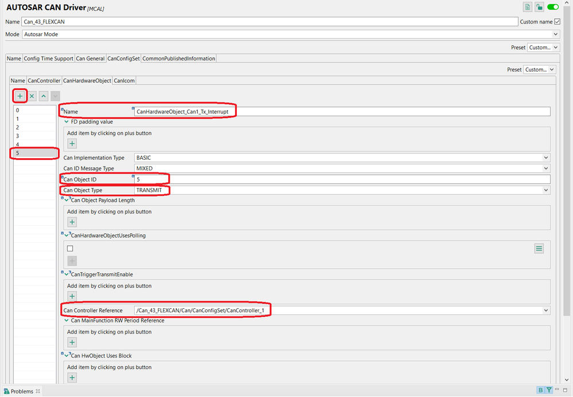Minimize the Problems panel
The image size is (573, 397).
pyautogui.click(x=557, y=390)
